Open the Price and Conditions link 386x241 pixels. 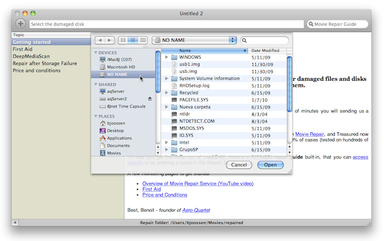164,195
